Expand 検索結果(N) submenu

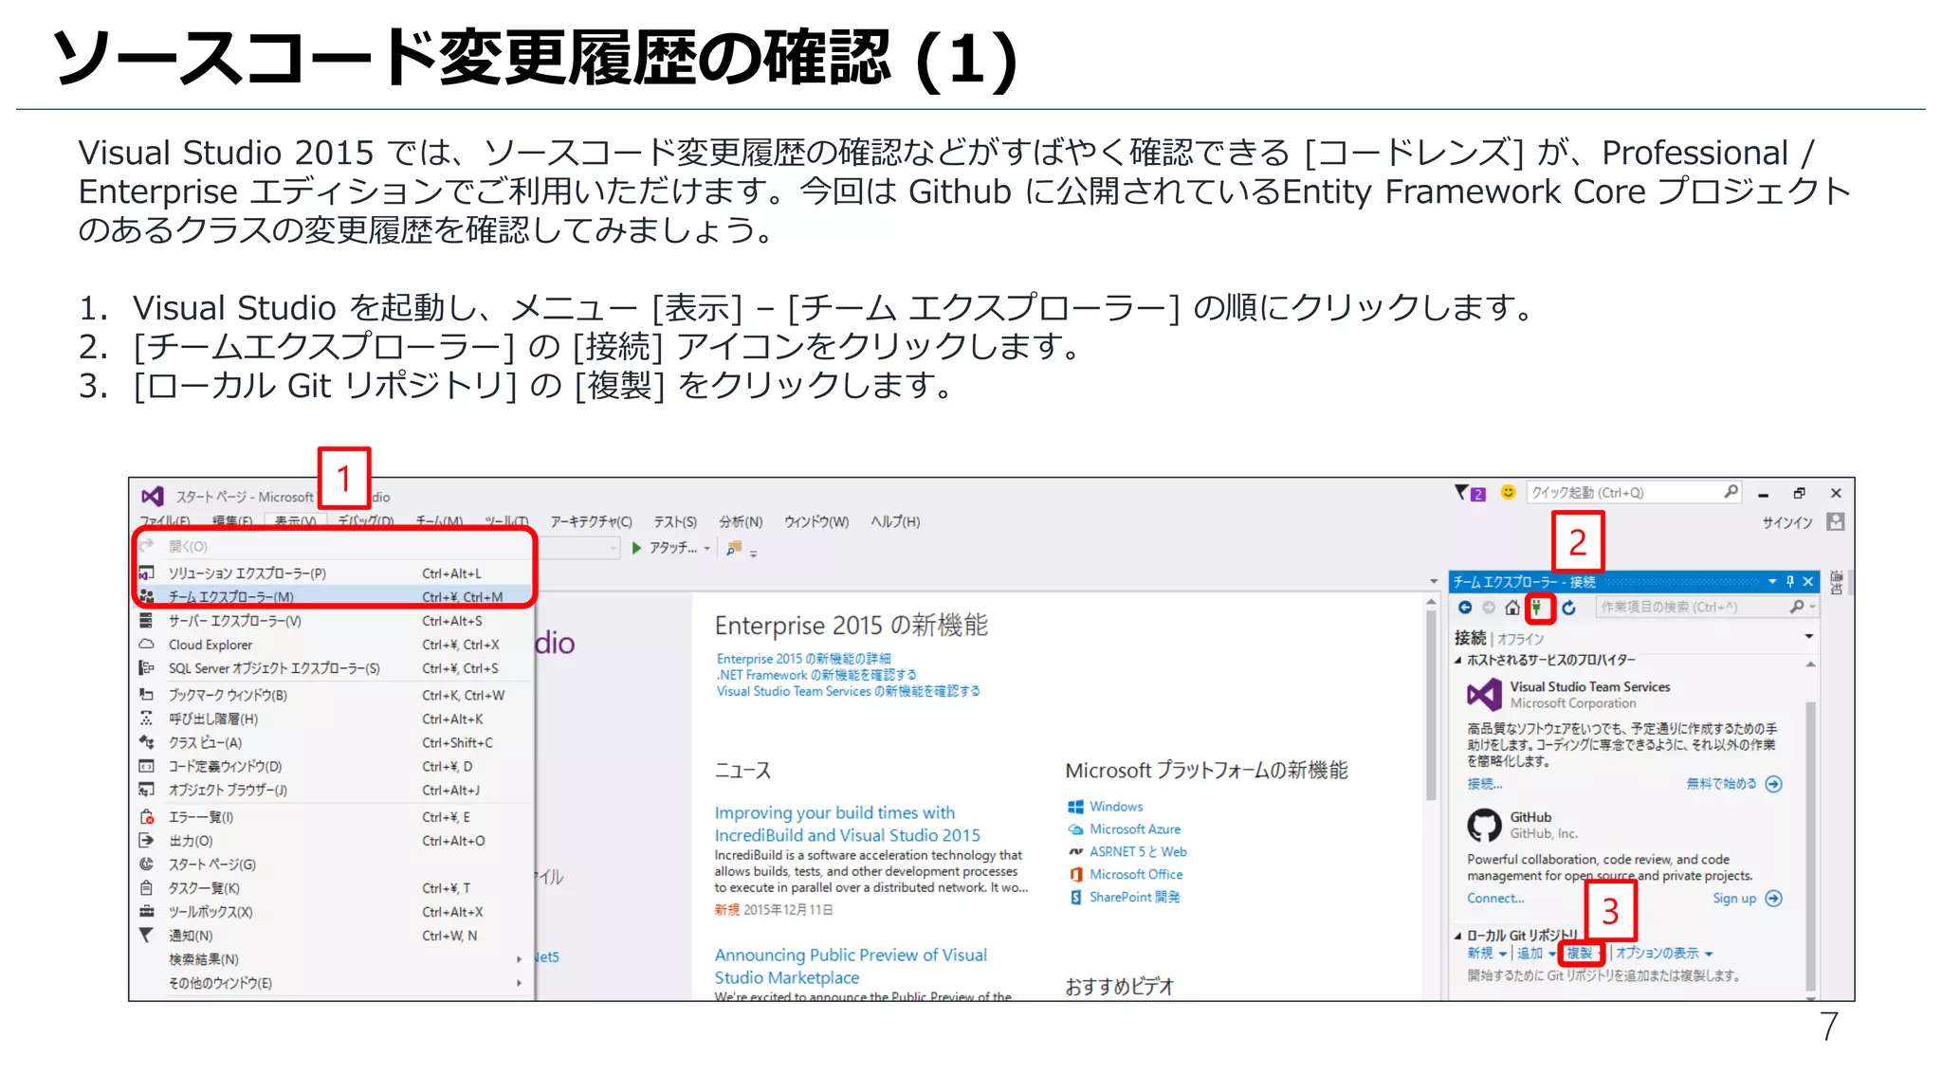pyautogui.click(x=520, y=959)
